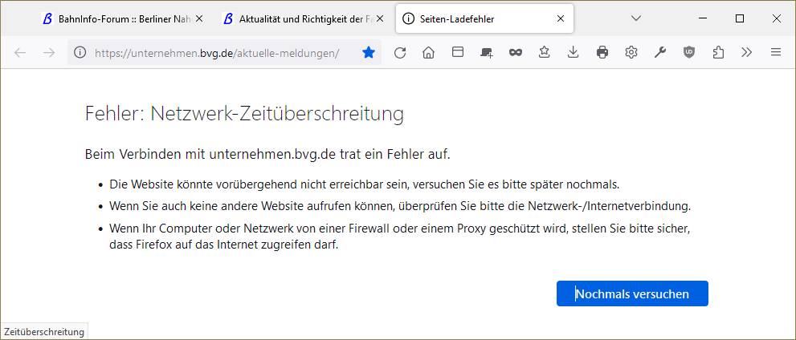Screen dimensions: 796x340
Task: Expand more tools overflow chevron
Action: pyautogui.click(x=746, y=52)
